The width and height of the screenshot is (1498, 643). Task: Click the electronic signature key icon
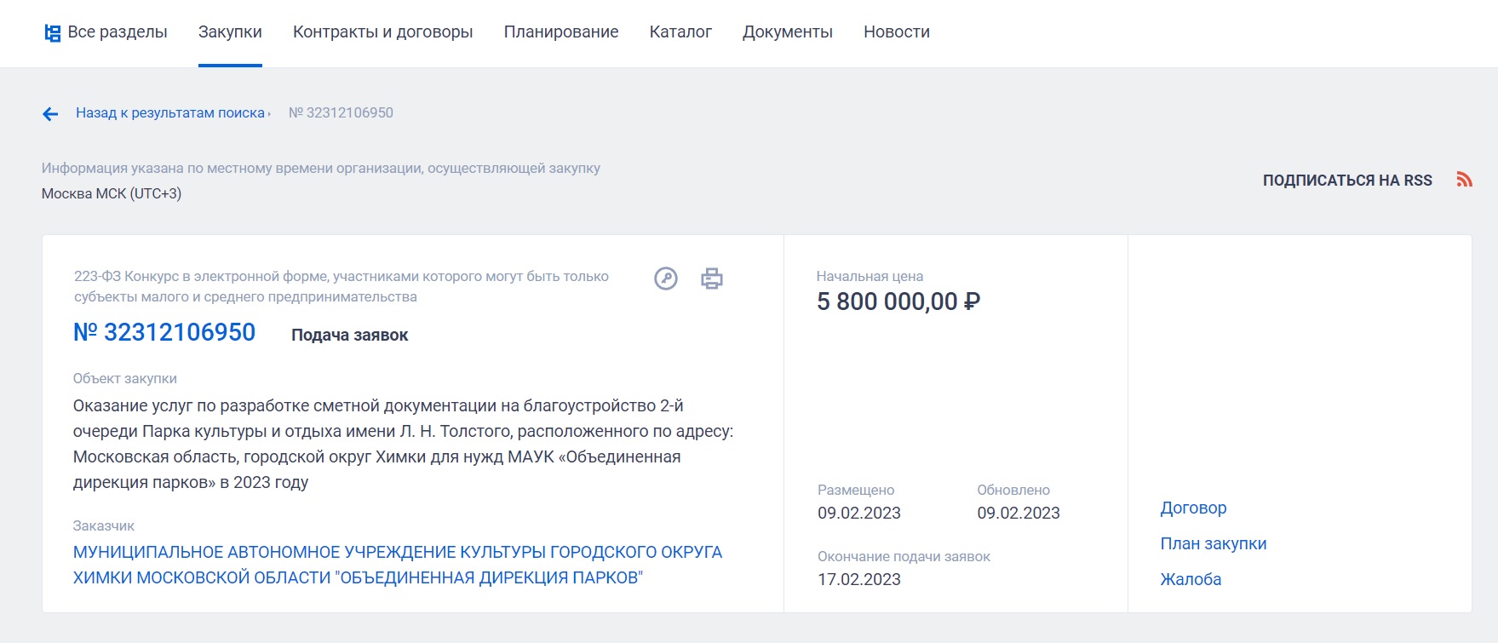click(666, 278)
